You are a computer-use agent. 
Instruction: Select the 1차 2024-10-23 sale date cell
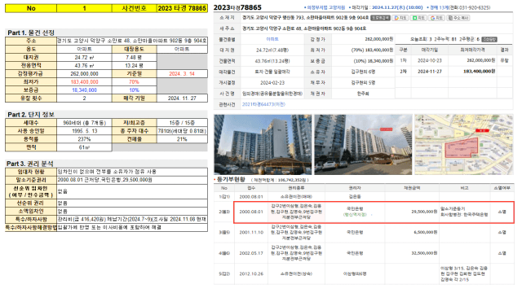[x=430, y=60]
